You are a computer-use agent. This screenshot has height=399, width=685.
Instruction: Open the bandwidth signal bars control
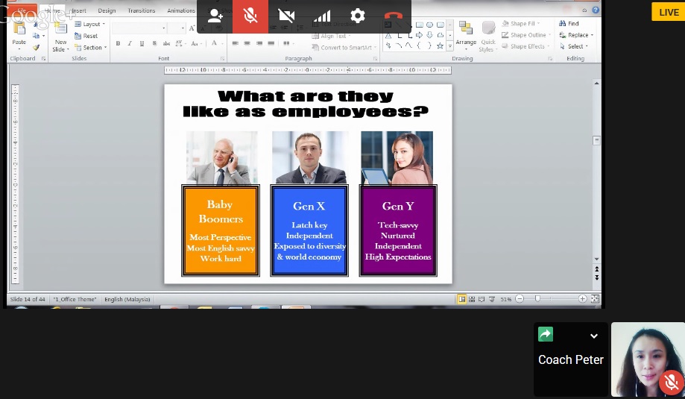click(x=322, y=16)
